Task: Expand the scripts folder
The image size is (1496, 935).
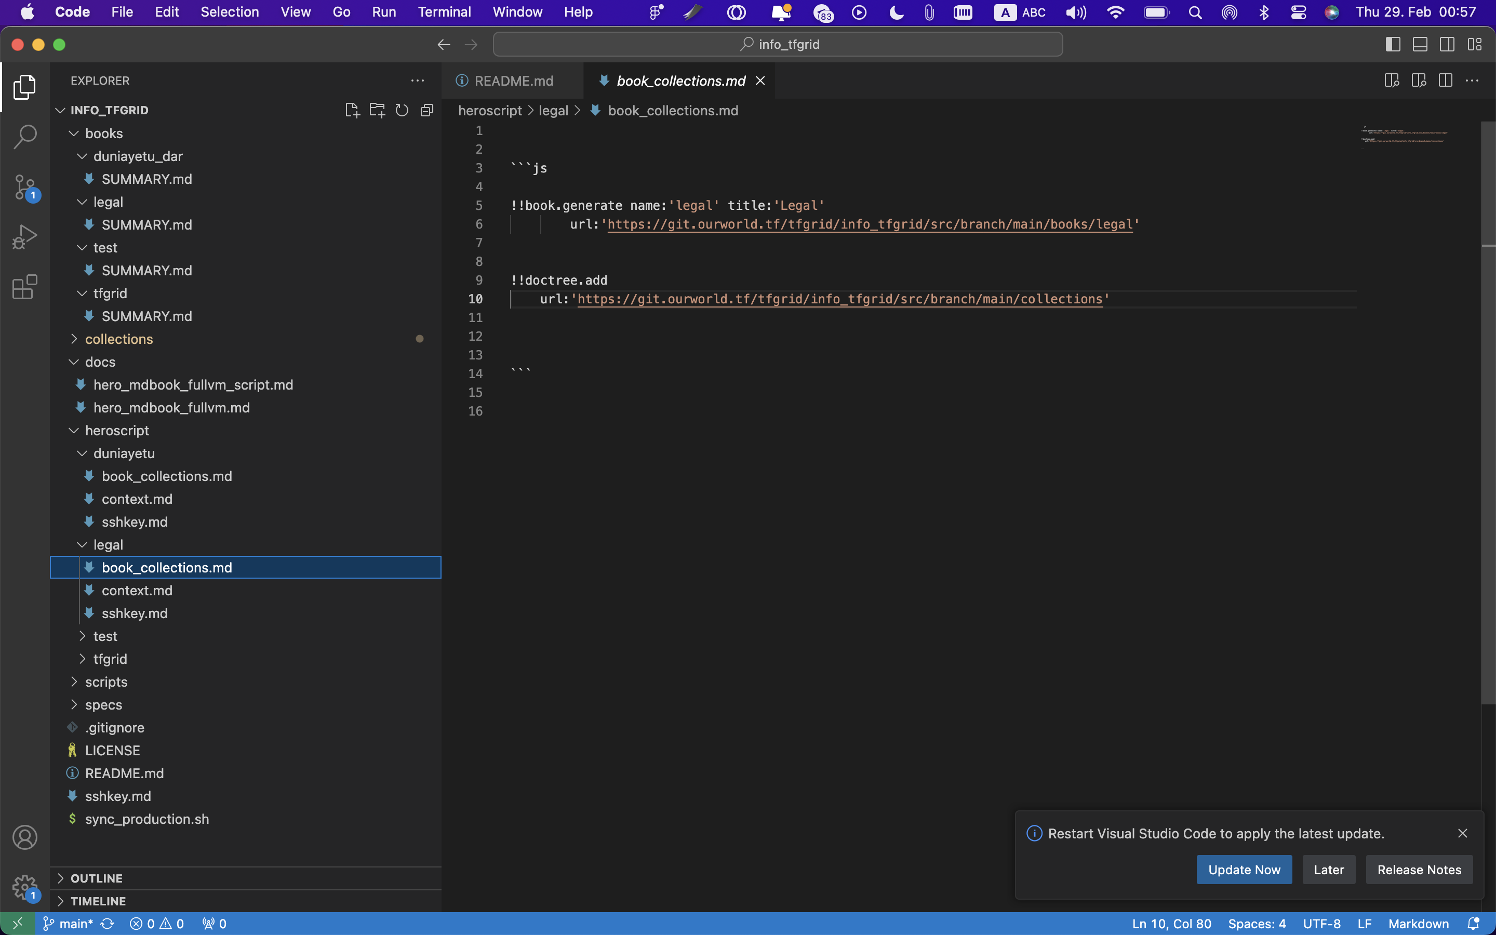Action: [106, 682]
